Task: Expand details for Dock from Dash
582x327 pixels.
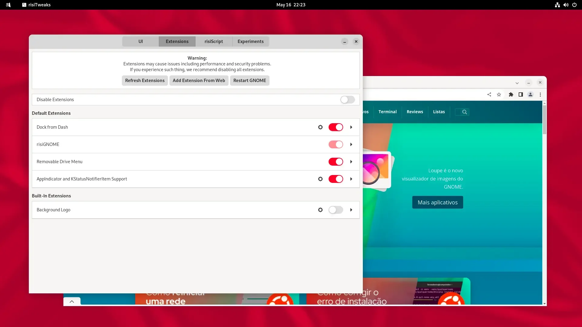Action: tap(351, 127)
